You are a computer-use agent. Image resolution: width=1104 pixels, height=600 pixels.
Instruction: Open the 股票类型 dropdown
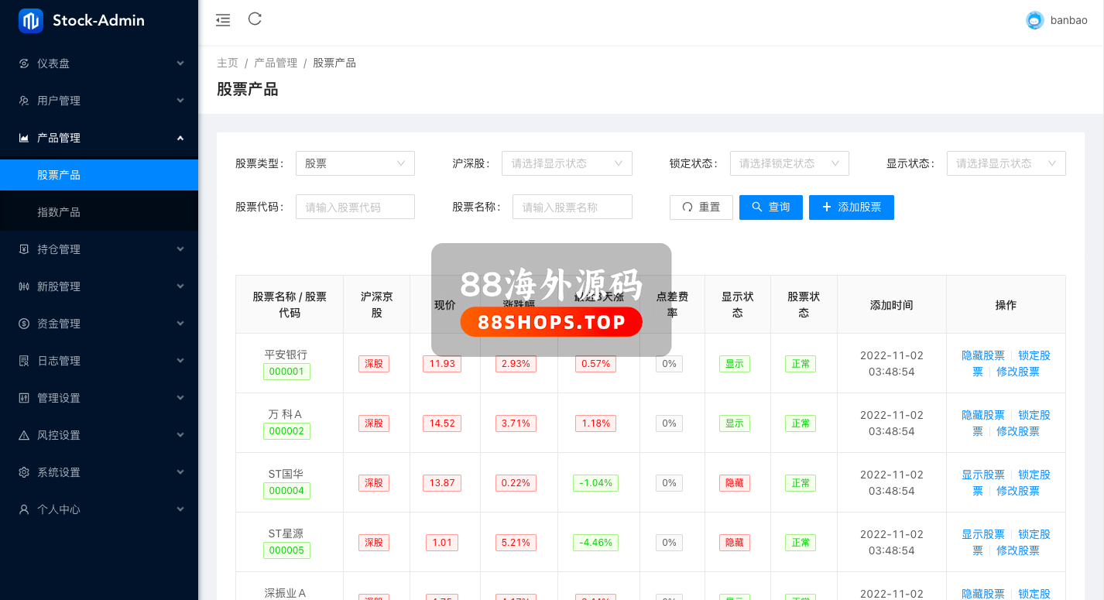(x=355, y=163)
